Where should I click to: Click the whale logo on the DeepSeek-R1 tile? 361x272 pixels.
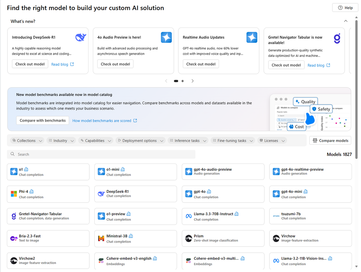click(x=101, y=194)
